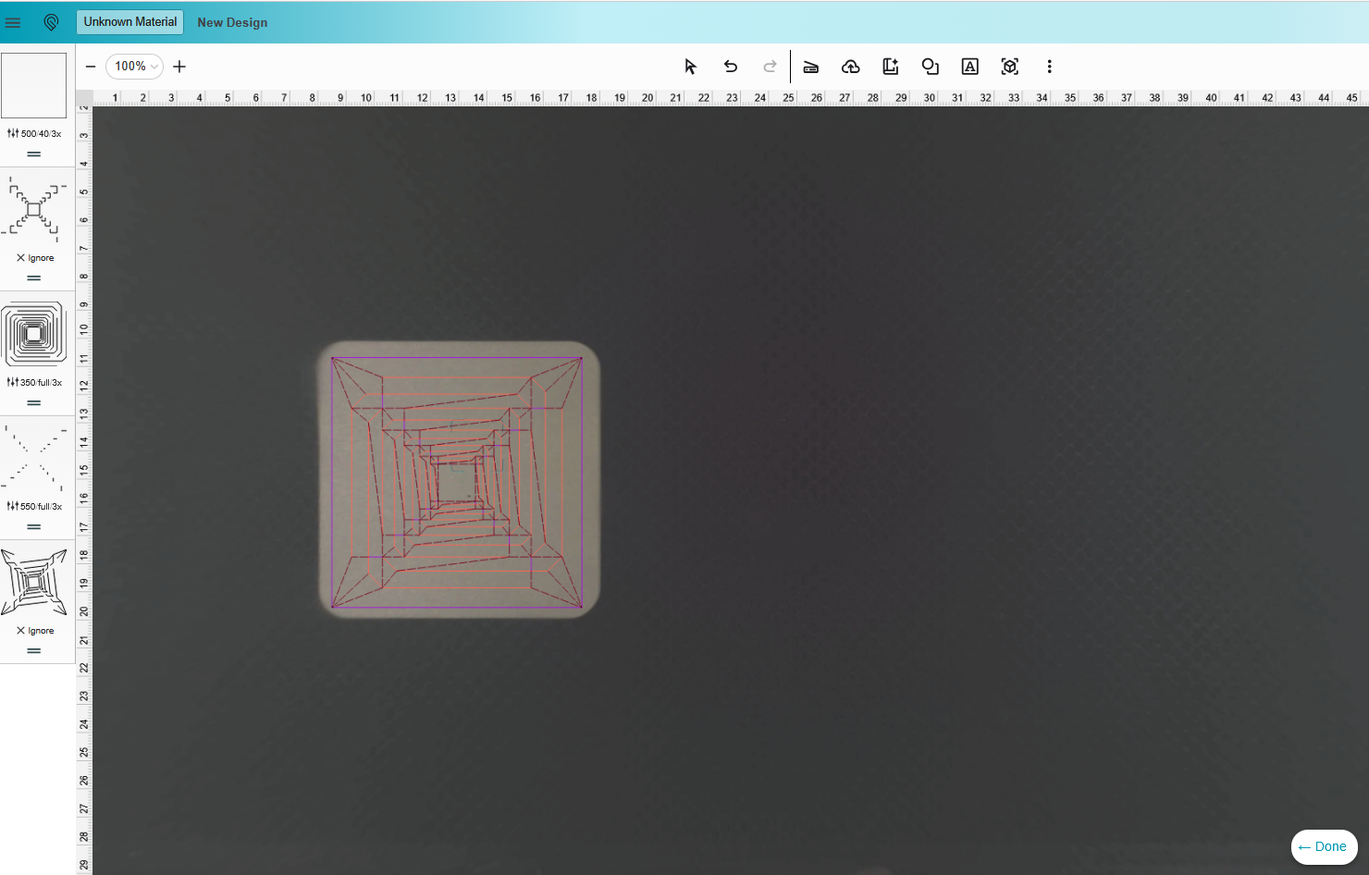1369x875 pixels.
Task: Change the Ignore setting on twisted star step
Action: click(x=35, y=631)
